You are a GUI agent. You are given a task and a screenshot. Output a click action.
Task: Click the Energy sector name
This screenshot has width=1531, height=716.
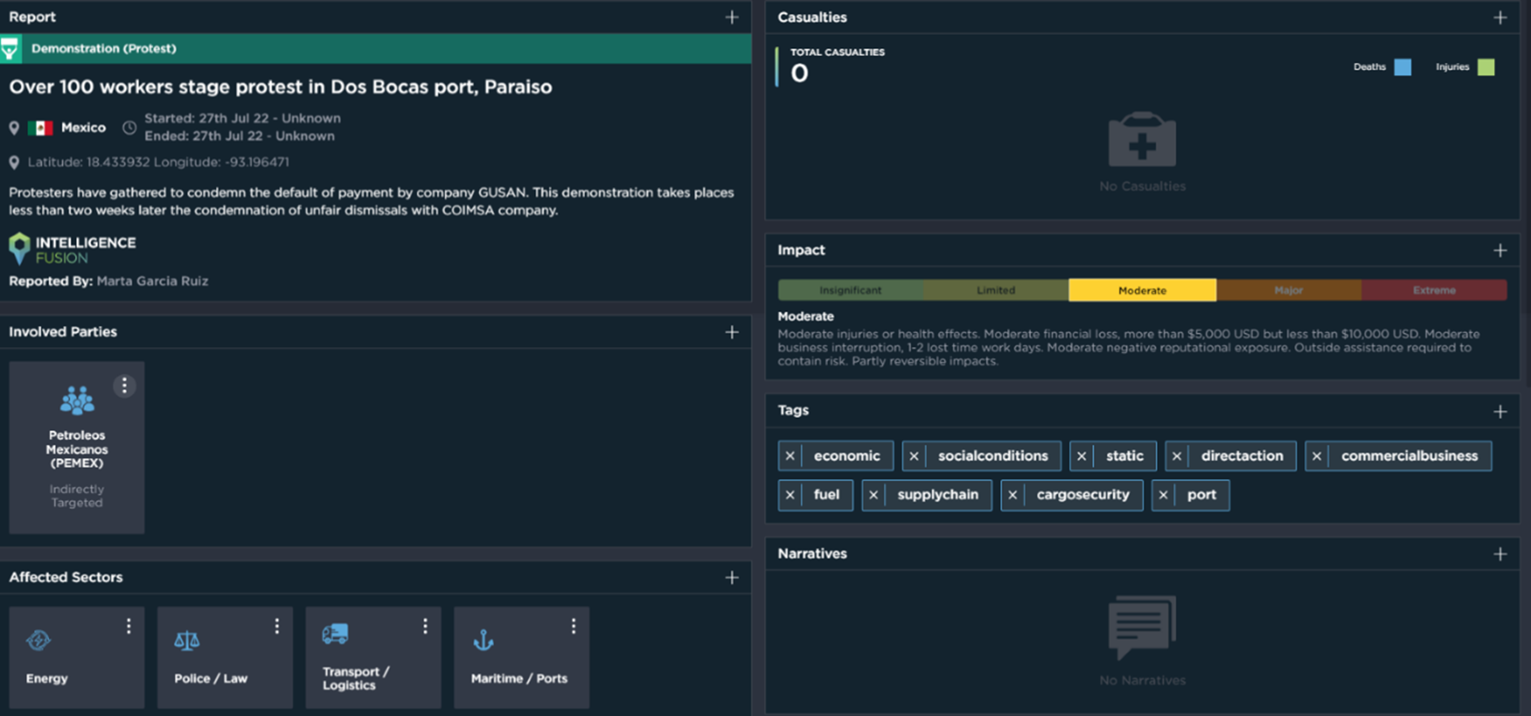coord(47,679)
